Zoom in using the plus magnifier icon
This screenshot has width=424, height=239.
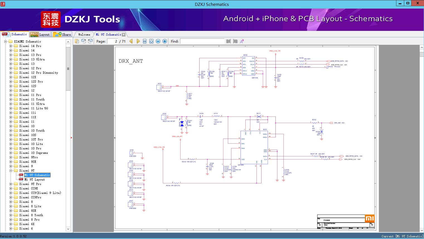[x=164, y=41]
